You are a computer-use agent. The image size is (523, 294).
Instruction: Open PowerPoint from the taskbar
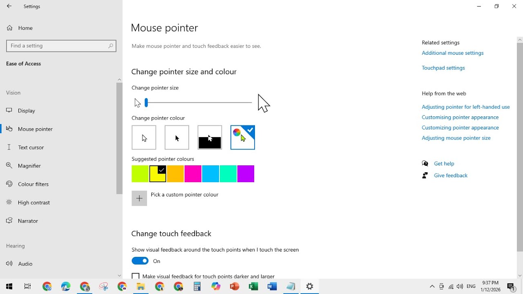(x=235, y=287)
